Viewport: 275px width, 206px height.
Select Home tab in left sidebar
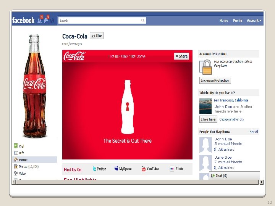click(x=34, y=160)
